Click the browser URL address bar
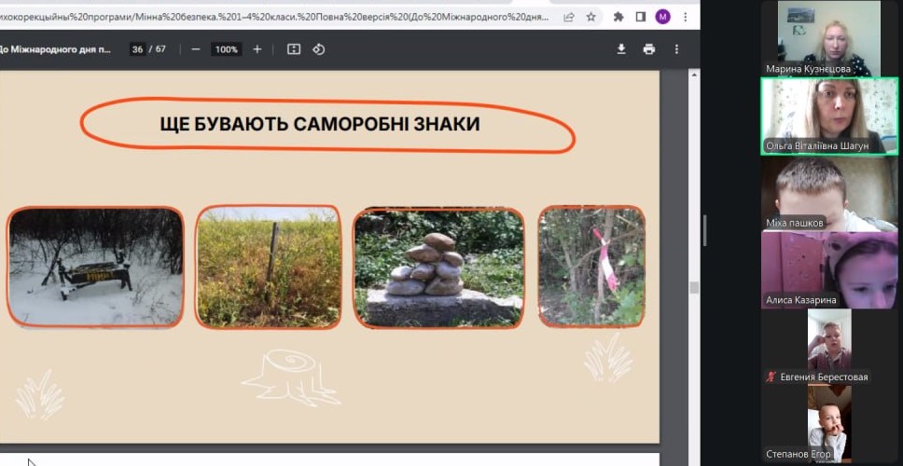The image size is (903, 466). (x=280, y=17)
